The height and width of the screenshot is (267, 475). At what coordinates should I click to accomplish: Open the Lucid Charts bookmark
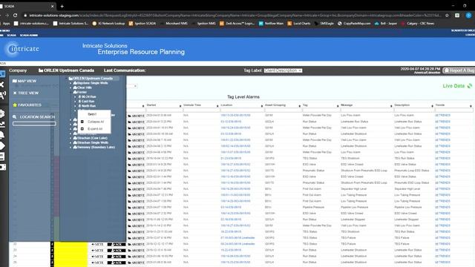298,23
